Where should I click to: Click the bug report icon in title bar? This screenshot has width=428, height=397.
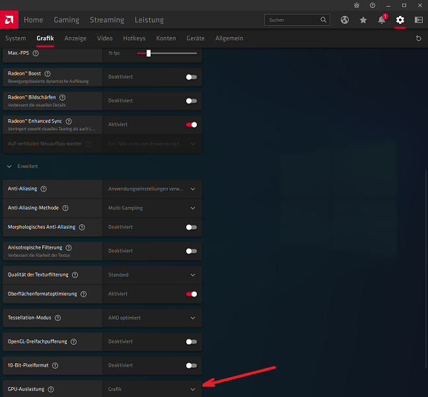click(357, 5)
